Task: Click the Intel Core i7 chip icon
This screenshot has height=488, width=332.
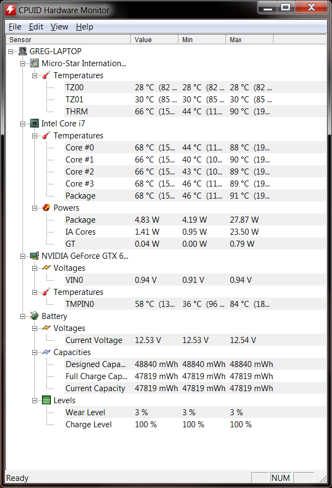Action: tap(34, 124)
